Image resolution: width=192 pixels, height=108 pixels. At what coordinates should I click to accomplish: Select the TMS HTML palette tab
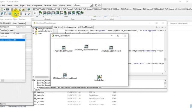[106, 9]
